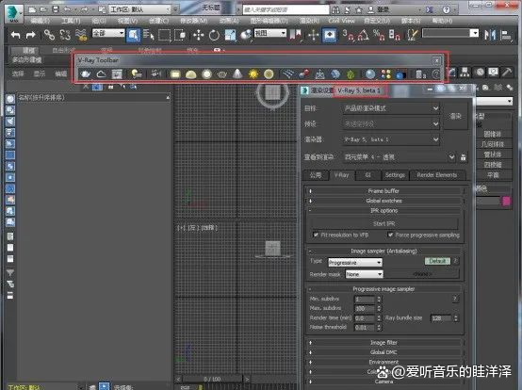Viewport: 522px width, 390px height.
Task: Collapse the IPR options rollout
Action: (x=383, y=211)
